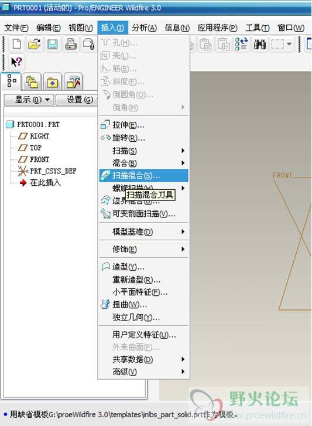
Task: Choose 可变剖面扫描(V) menu item
Action: pyautogui.click(x=143, y=214)
